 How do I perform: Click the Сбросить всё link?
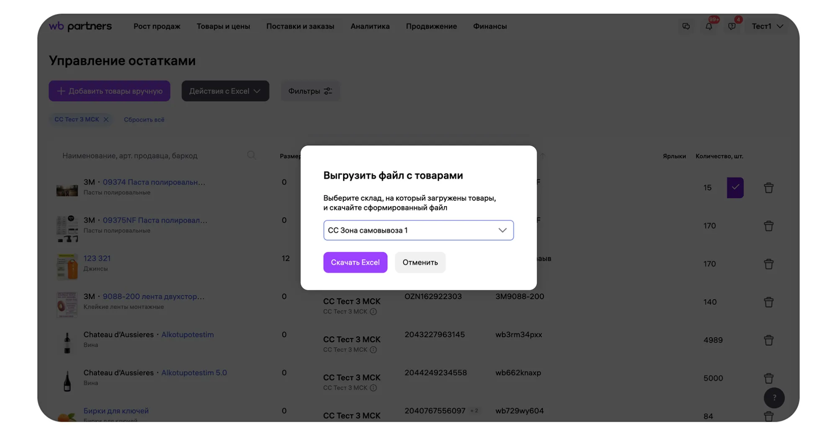pos(144,120)
